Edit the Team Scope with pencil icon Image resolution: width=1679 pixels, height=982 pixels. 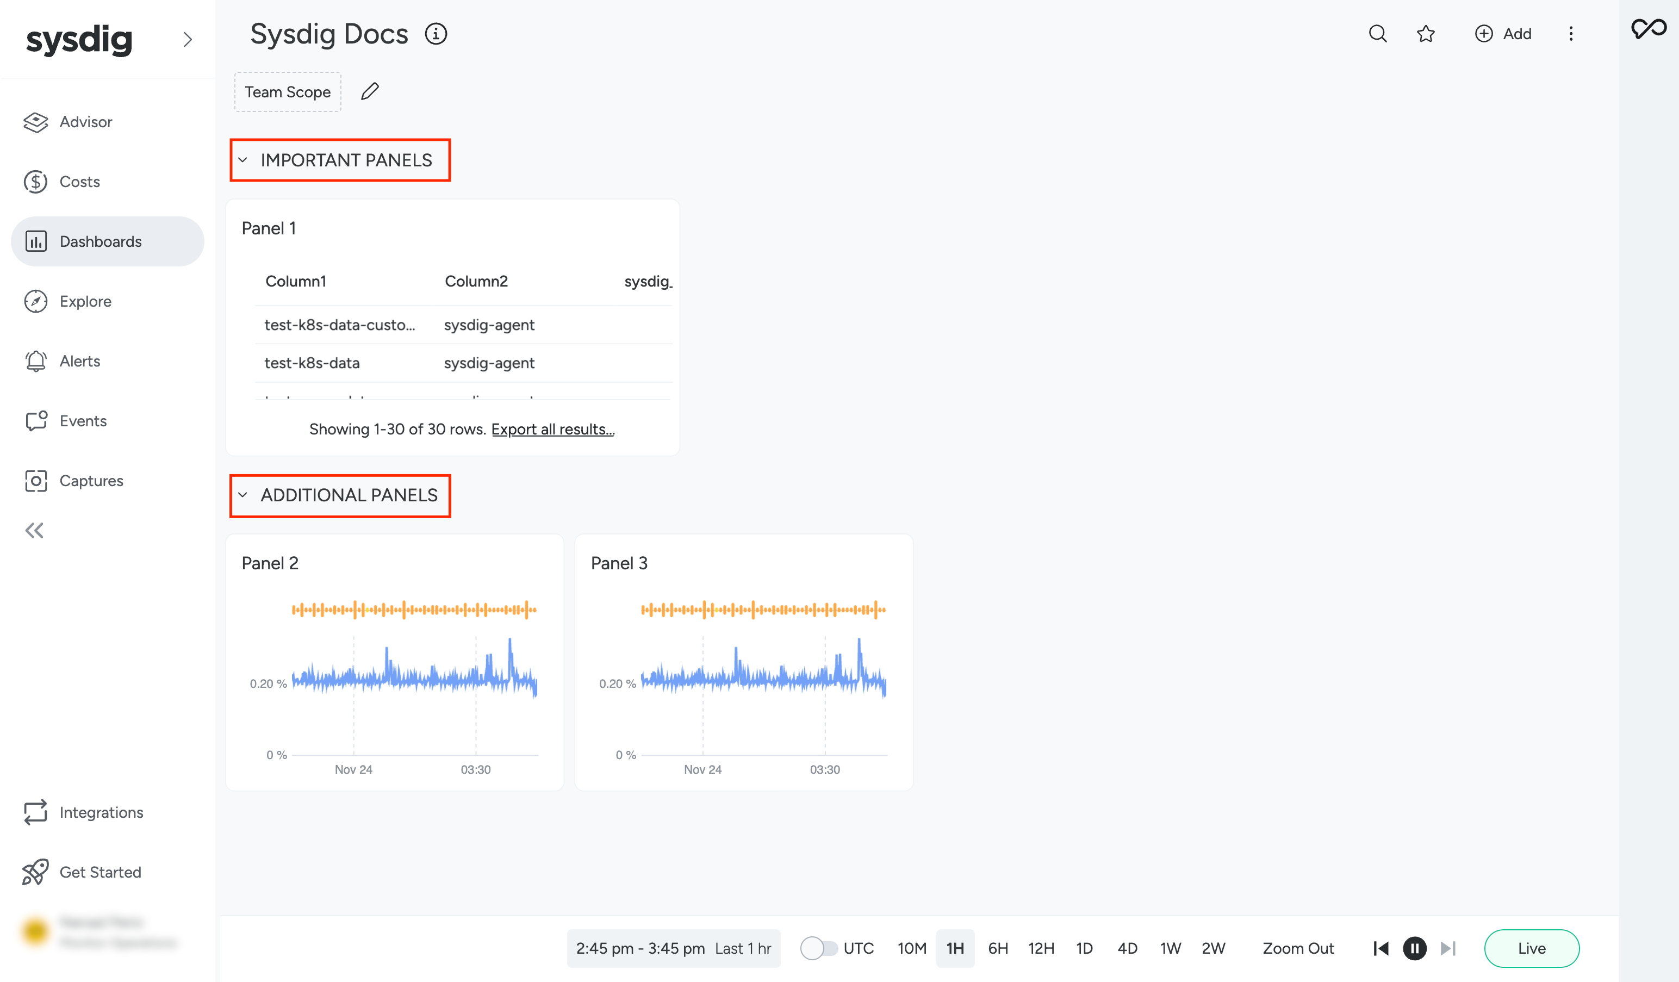[370, 91]
